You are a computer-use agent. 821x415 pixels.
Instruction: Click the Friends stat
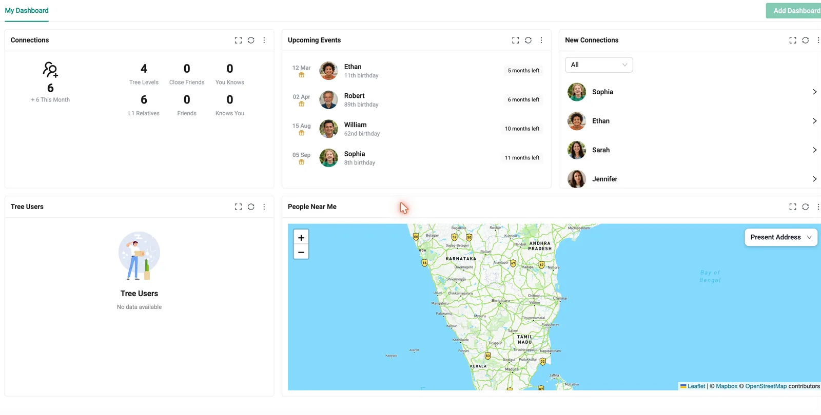[187, 106]
